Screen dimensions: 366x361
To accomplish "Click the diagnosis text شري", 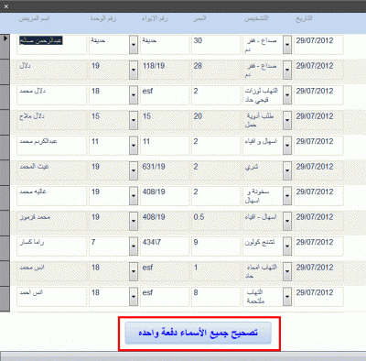I will (252, 167).
